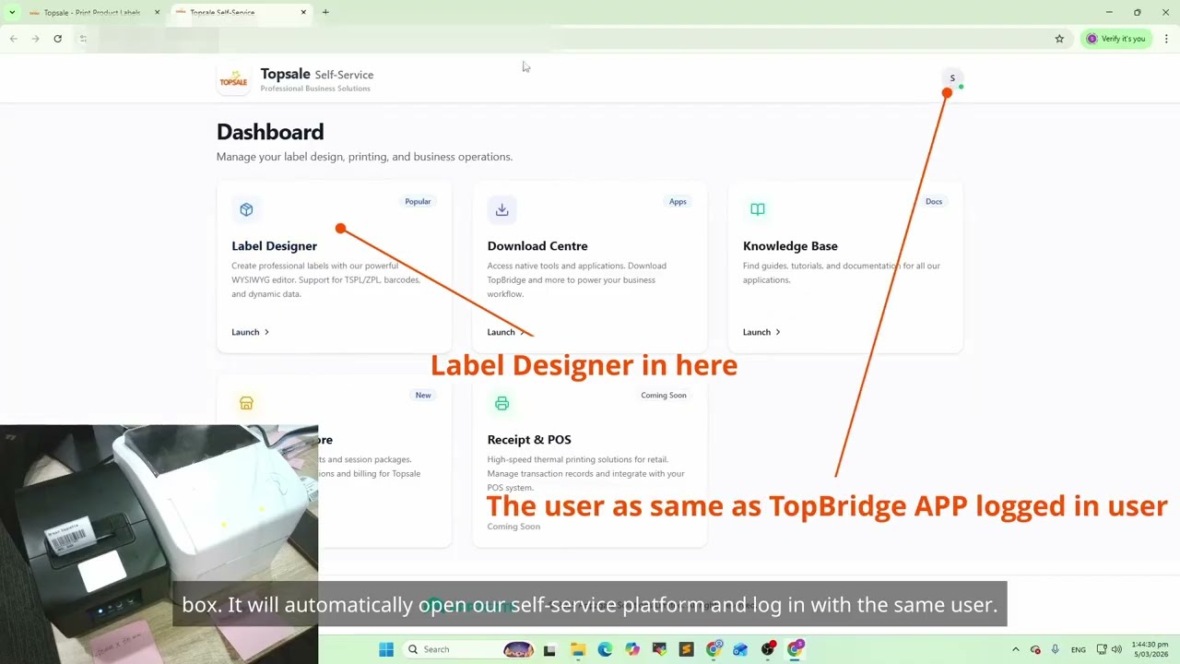Click the Label Designer cube icon
The height and width of the screenshot is (664, 1180).
[x=246, y=209]
